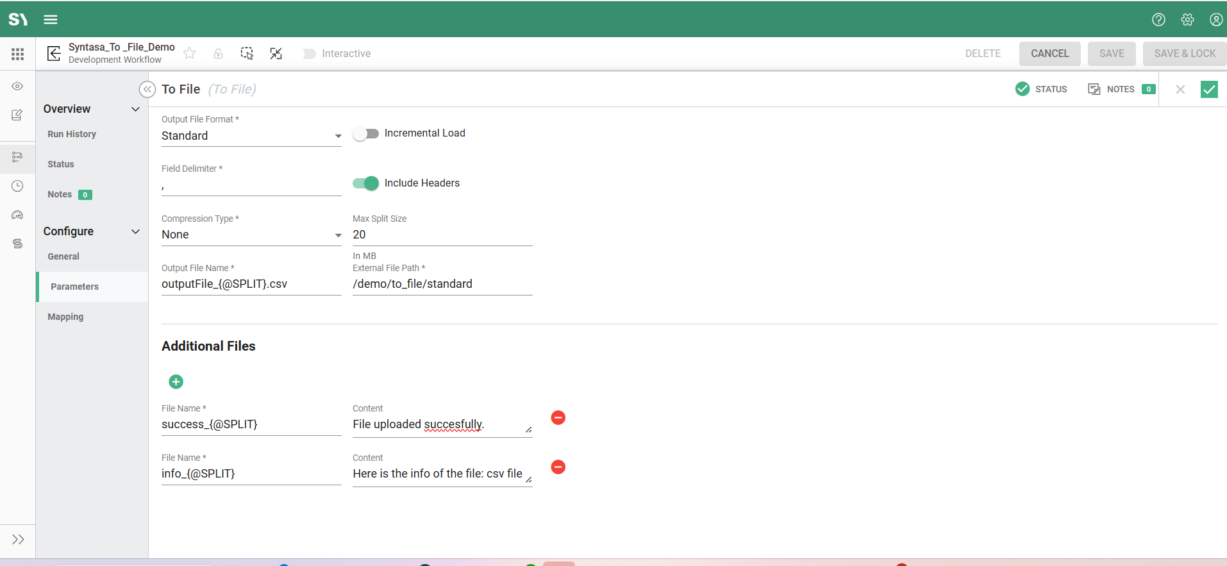Click the green add additional file button
1227x566 pixels.
[176, 382]
